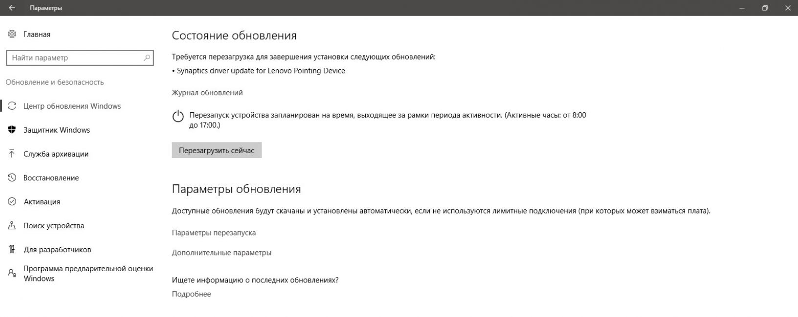Screen dimensions: 798x317
Task: Minimize the Параметры window
Action: click(742, 8)
